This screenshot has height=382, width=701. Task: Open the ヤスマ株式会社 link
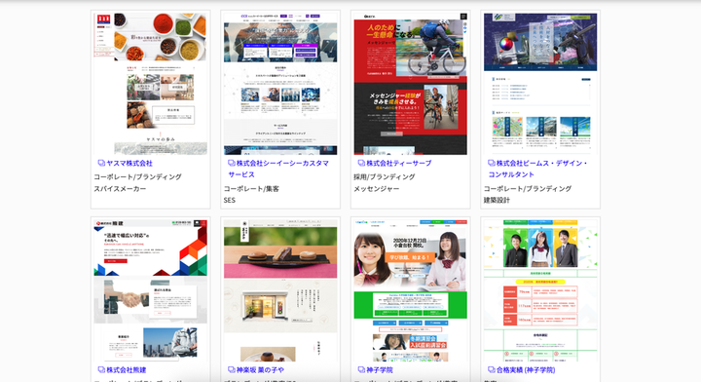pyautogui.click(x=129, y=164)
